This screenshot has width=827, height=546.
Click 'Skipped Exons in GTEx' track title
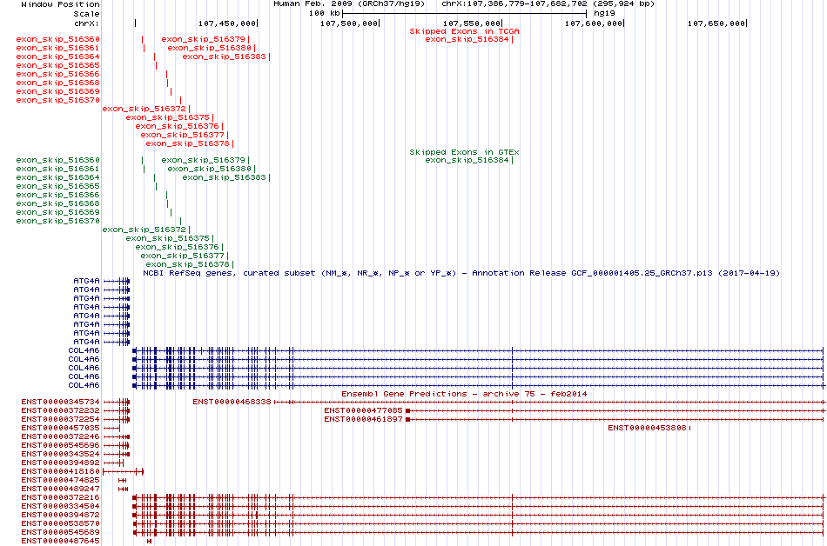pyautogui.click(x=465, y=152)
